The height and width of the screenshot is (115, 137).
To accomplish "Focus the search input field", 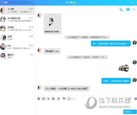I will click(x=15, y=3).
